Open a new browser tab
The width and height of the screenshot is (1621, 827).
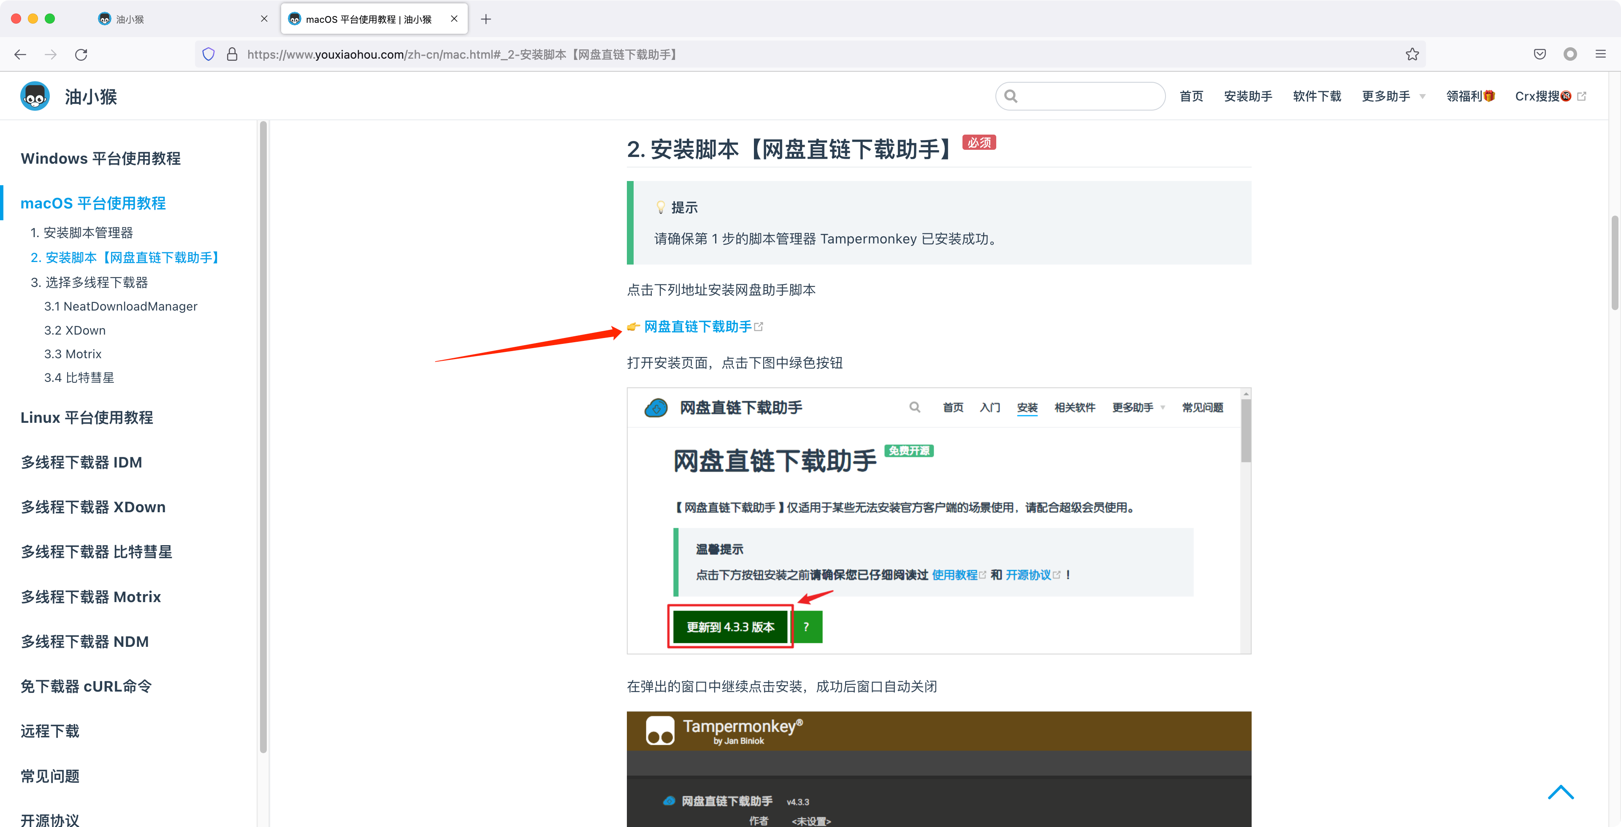click(x=486, y=19)
